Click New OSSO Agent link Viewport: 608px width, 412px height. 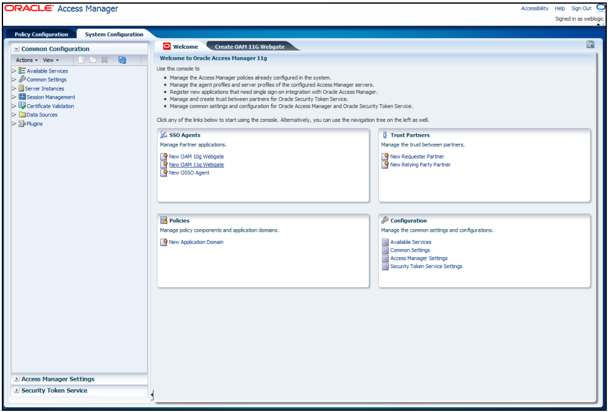(x=189, y=173)
